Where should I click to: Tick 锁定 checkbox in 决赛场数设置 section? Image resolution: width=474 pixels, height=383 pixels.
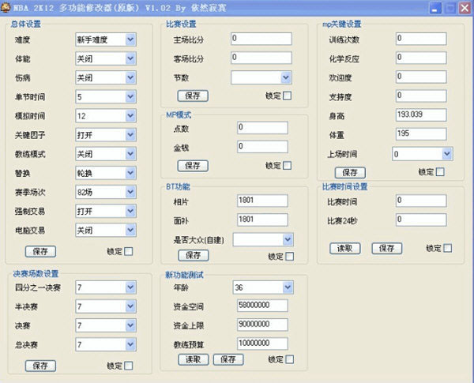[x=128, y=366]
